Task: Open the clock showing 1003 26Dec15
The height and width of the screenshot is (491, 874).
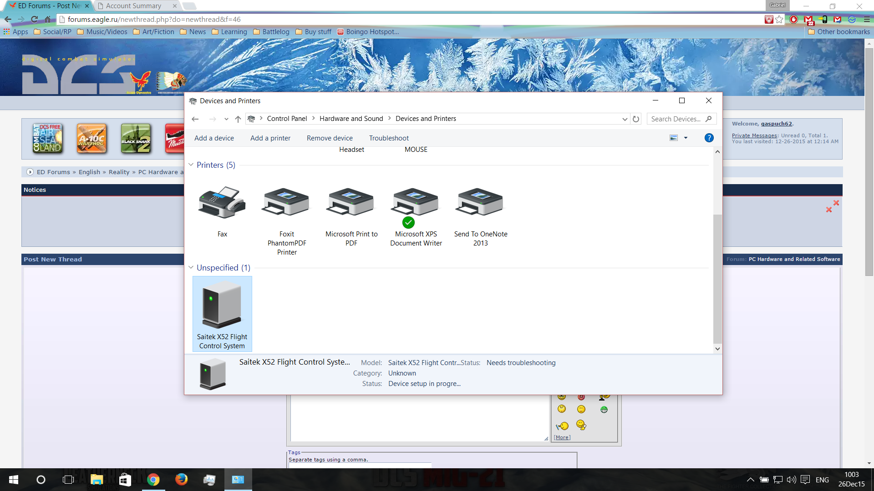Action: 851,480
